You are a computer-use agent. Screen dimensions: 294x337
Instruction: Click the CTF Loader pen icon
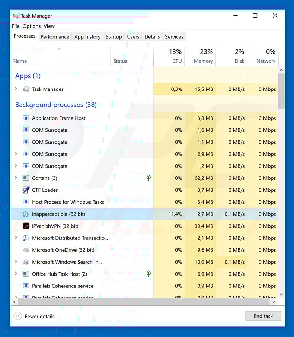[x=26, y=190]
